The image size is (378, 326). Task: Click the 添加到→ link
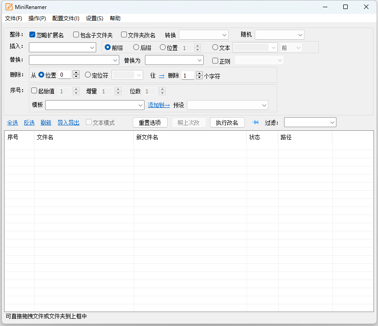point(159,105)
